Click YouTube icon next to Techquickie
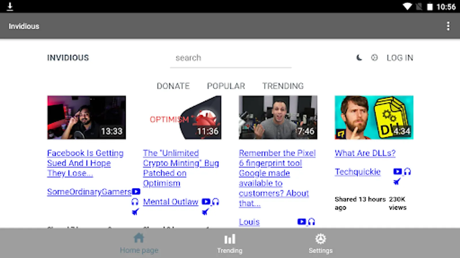 pos(398,171)
